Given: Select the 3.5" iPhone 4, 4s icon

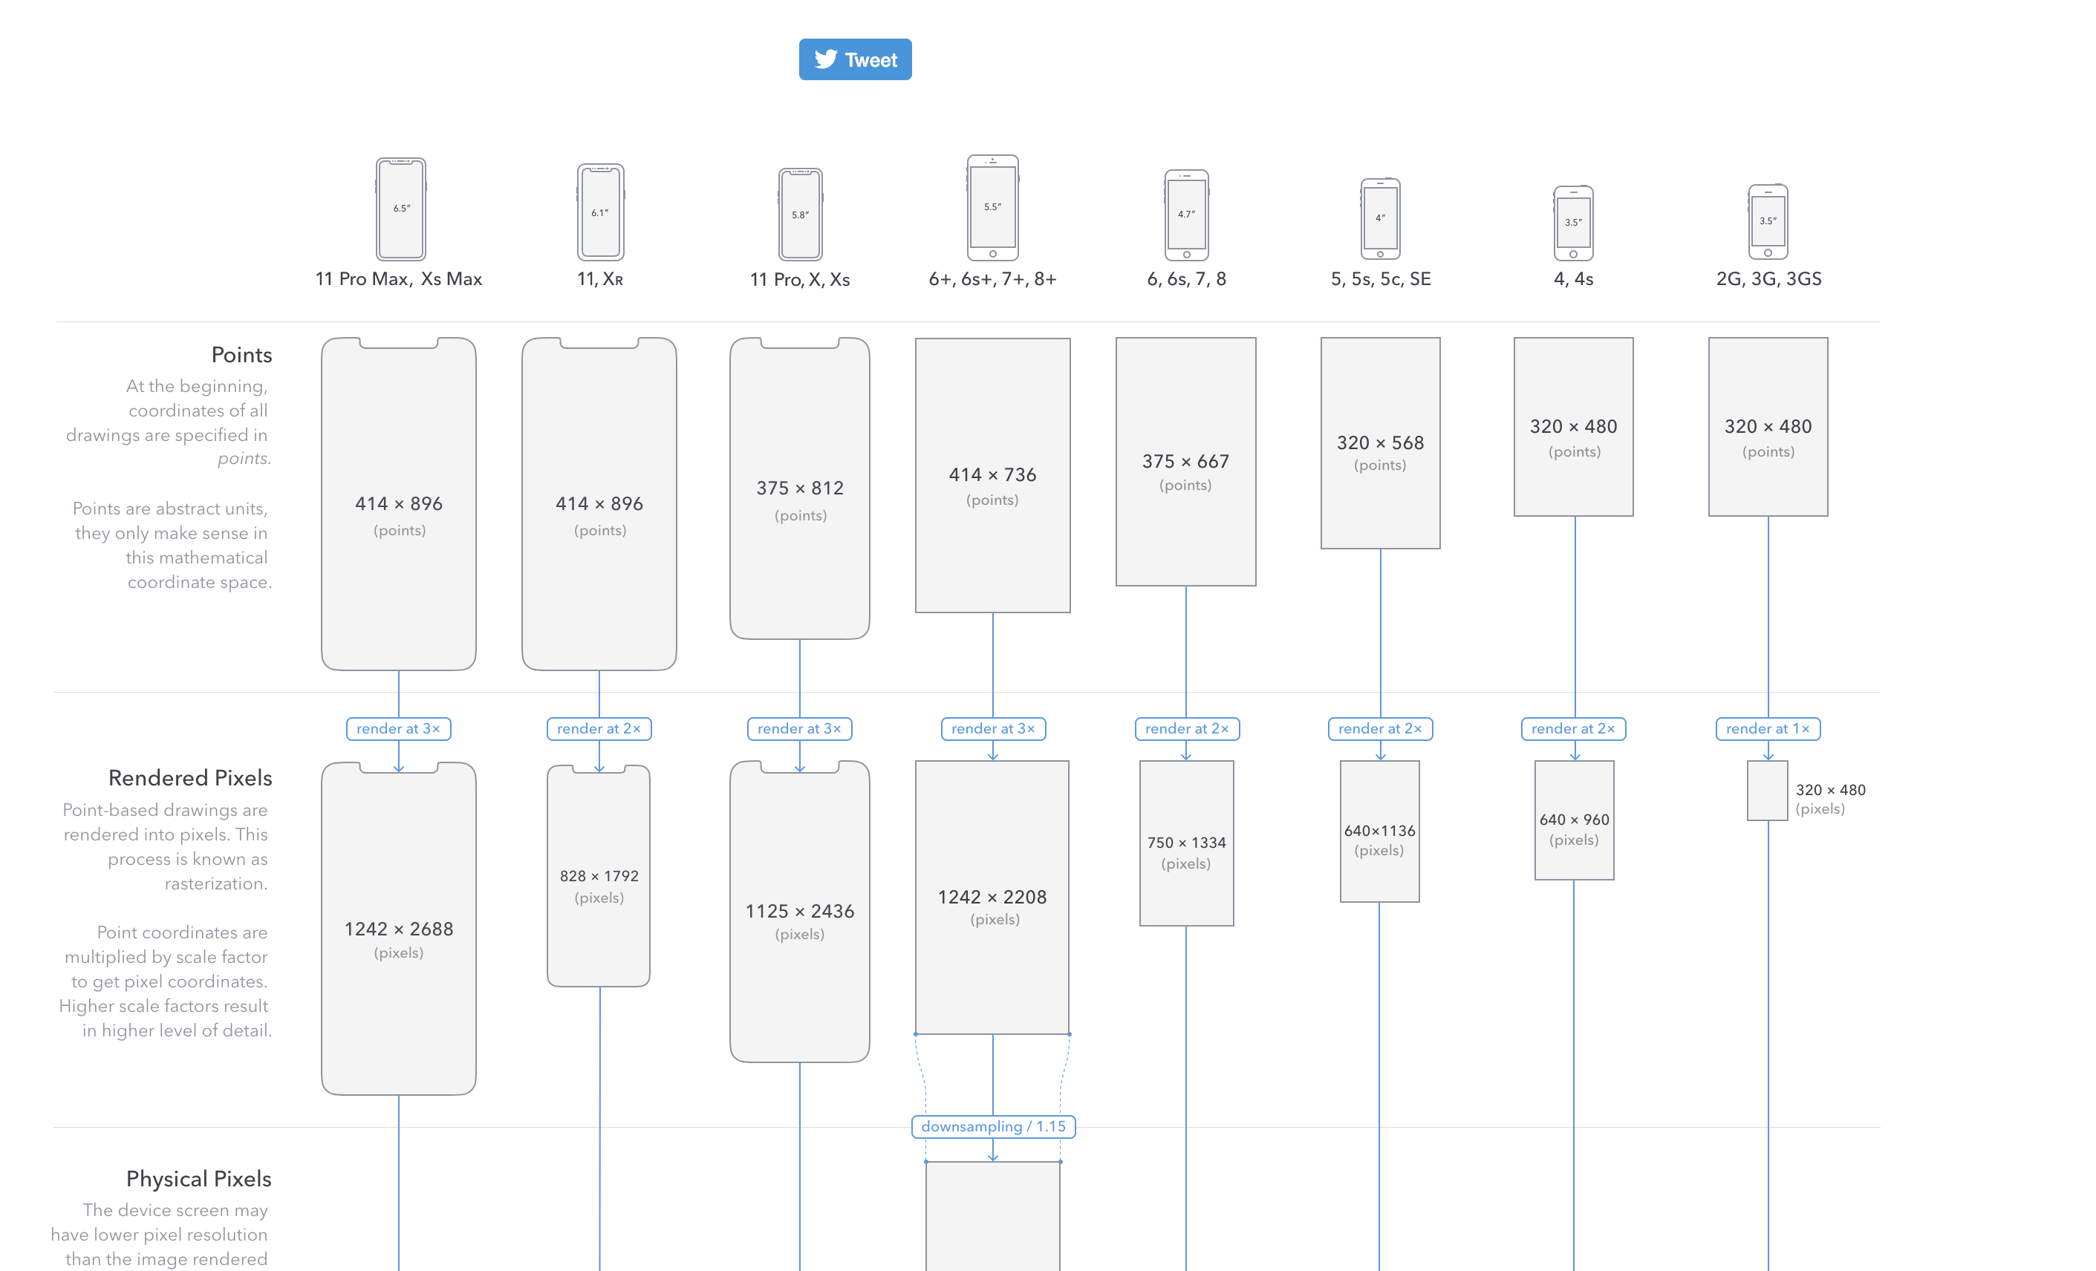Looking at the screenshot, I should click(1574, 223).
